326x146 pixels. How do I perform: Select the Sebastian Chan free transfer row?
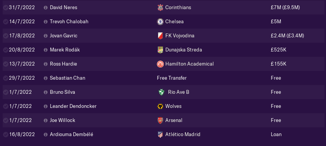(164, 78)
